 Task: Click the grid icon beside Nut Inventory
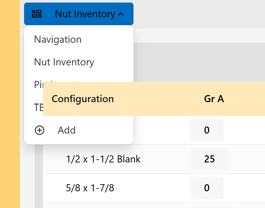pos(37,14)
